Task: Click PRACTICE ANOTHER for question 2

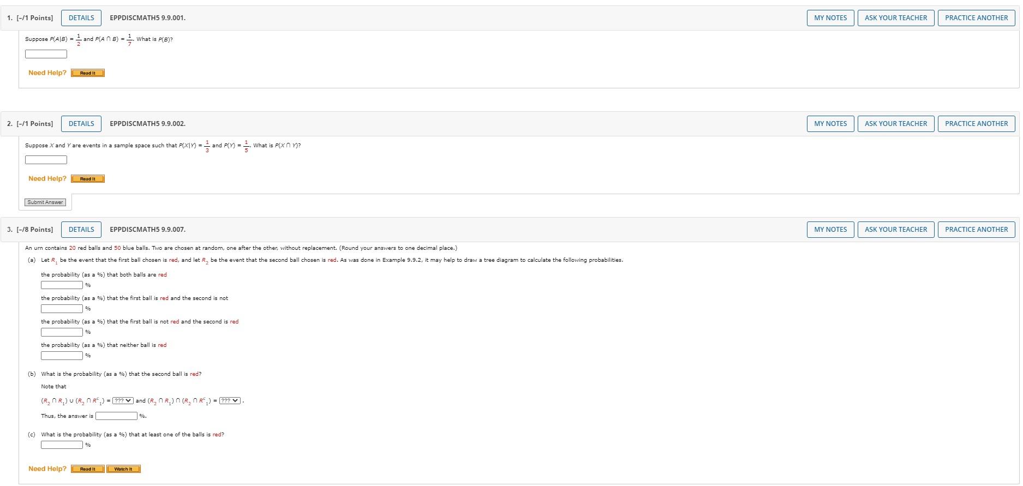Action: point(977,124)
